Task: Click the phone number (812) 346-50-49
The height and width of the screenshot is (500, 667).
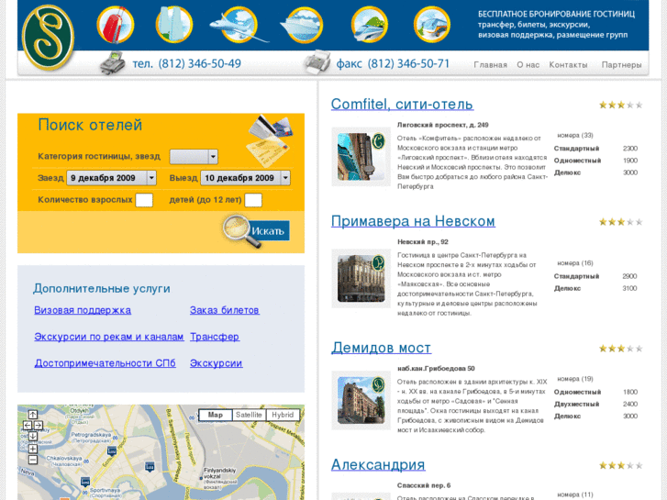Action: (199, 64)
